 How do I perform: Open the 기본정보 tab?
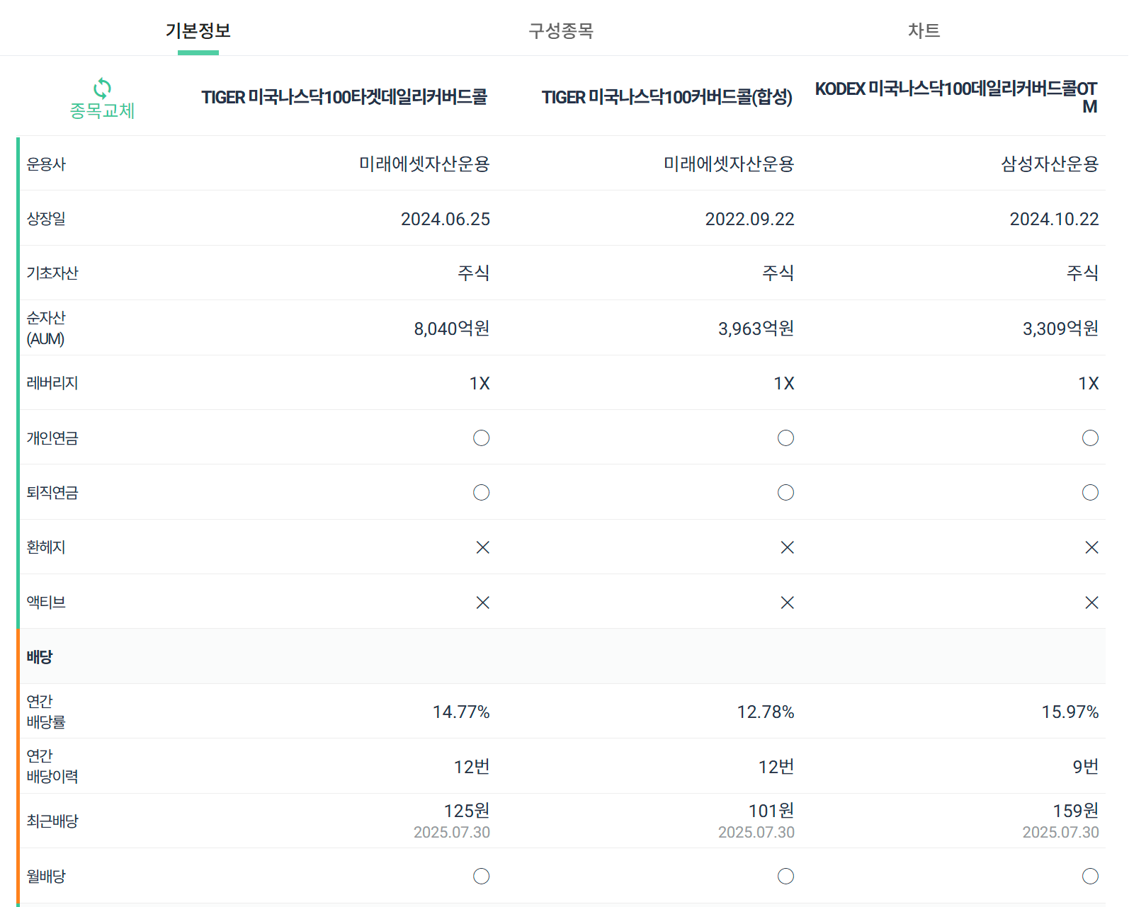[x=198, y=30]
